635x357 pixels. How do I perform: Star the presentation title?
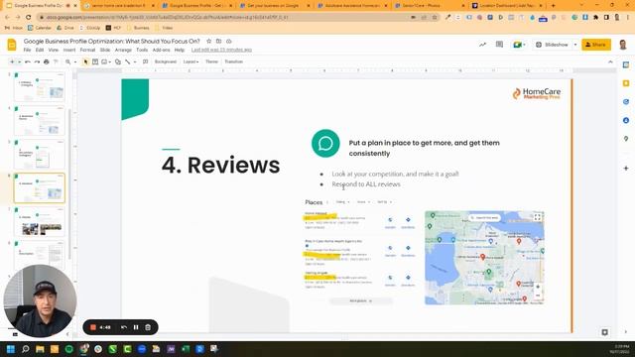pyautogui.click(x=209, y=41)
